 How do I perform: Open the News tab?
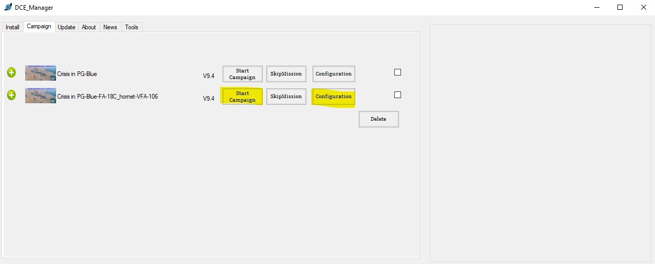[110, 27]
